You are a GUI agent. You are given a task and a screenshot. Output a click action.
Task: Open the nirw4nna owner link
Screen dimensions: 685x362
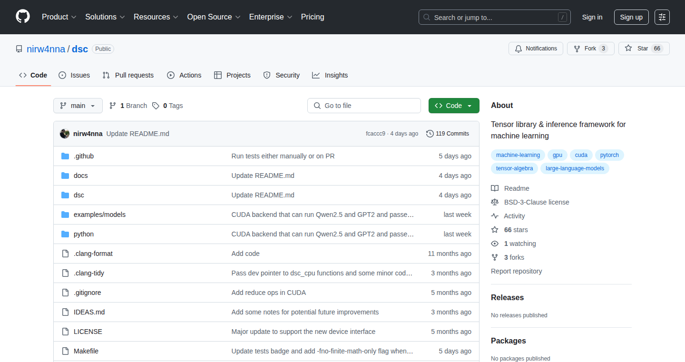(46, 49)
